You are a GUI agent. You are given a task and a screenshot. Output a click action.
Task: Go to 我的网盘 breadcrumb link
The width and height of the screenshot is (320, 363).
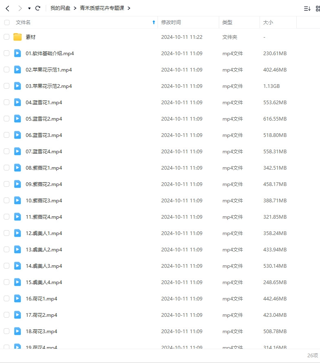(60, 8)
